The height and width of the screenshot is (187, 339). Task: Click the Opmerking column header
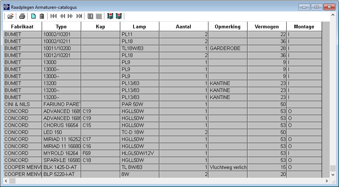(x=228, y=27)
